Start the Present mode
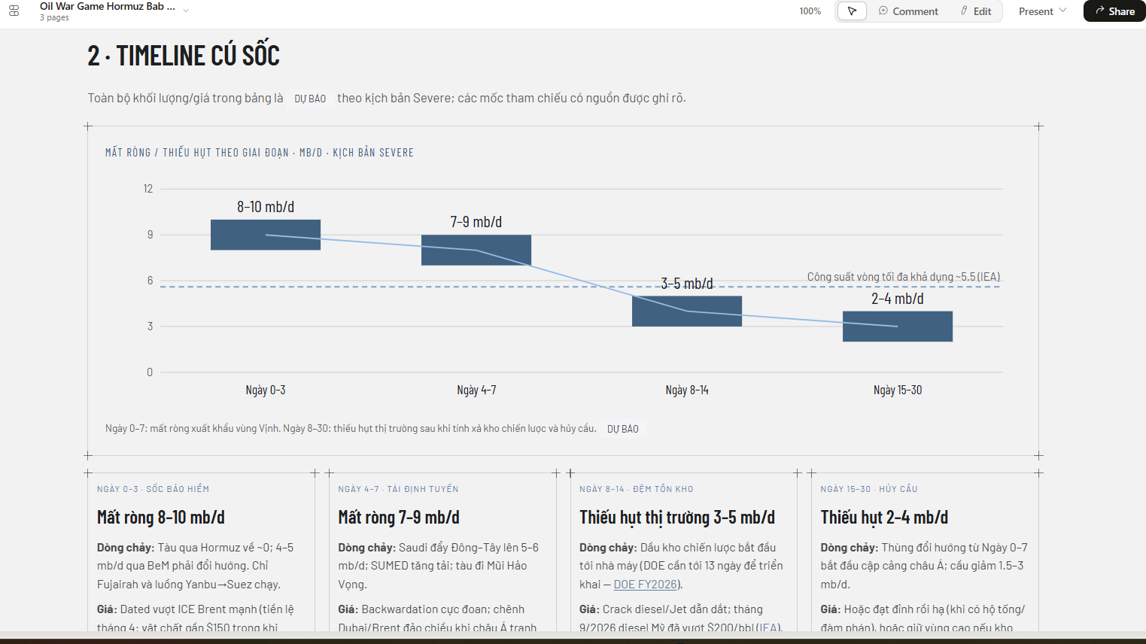 (x=1035, y=11)
